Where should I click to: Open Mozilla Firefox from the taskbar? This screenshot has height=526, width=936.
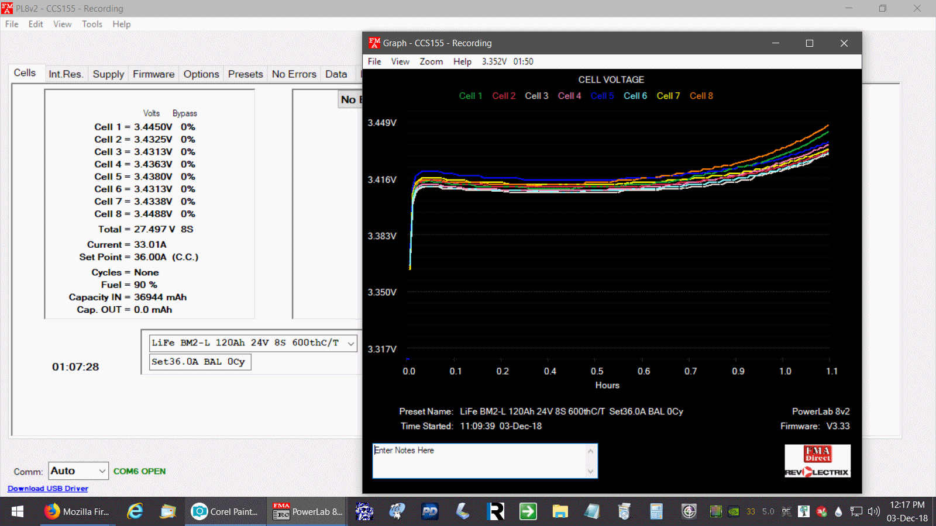pyautogui.click(x=77, y=511)
